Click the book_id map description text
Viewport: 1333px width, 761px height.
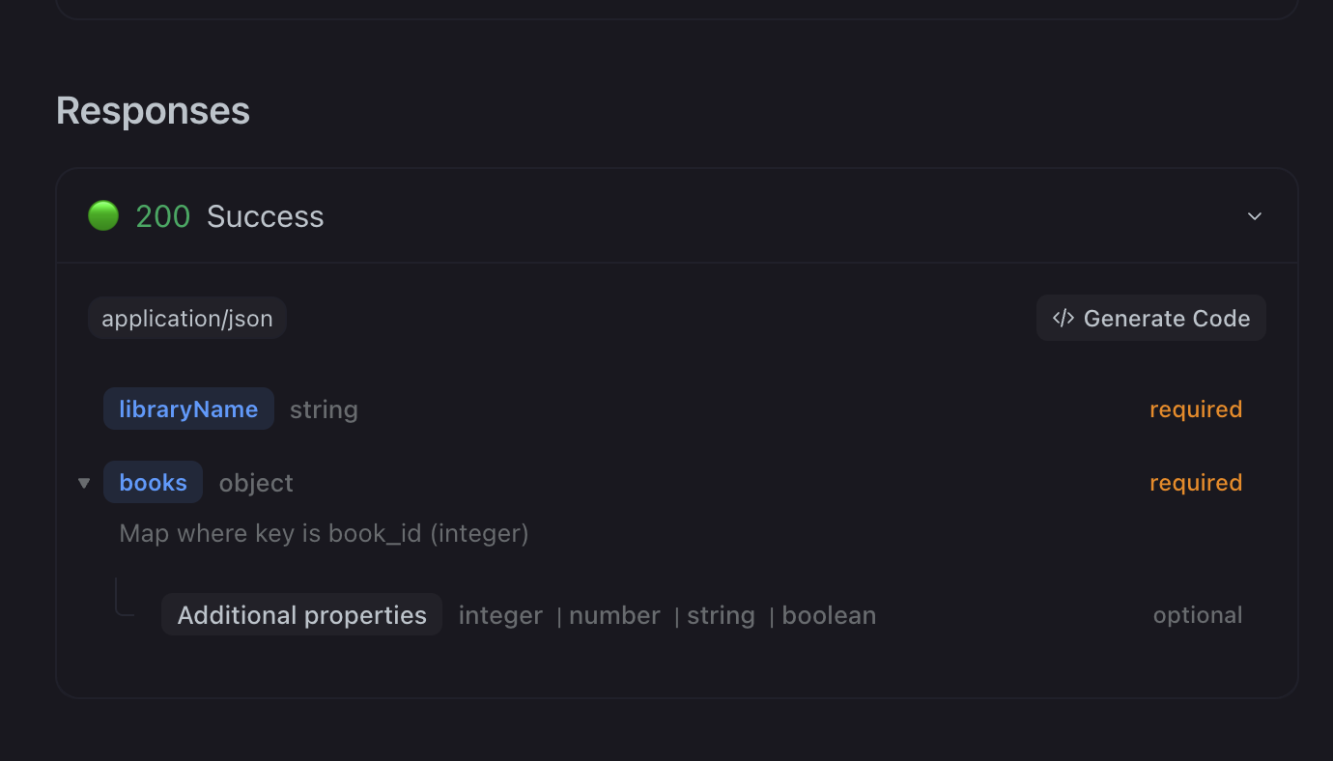coord(324,533)
